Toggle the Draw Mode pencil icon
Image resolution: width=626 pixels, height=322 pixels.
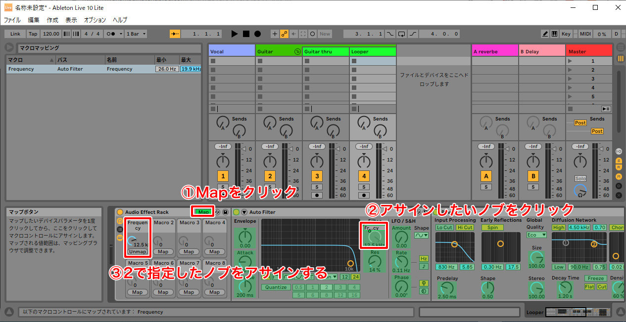tap(545, 34)
